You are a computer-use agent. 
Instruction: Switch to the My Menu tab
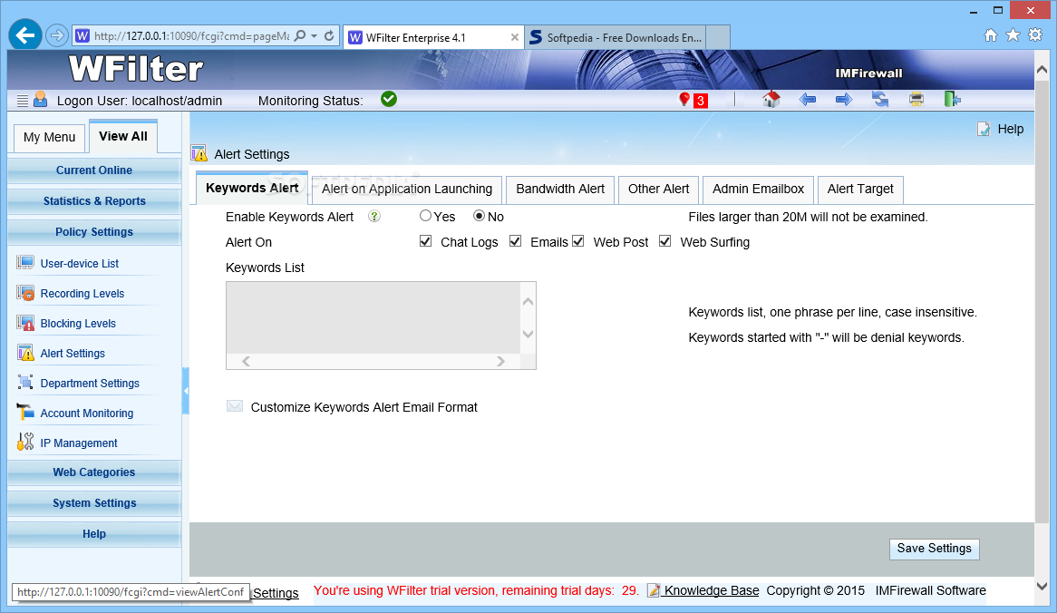coord(49,138)
